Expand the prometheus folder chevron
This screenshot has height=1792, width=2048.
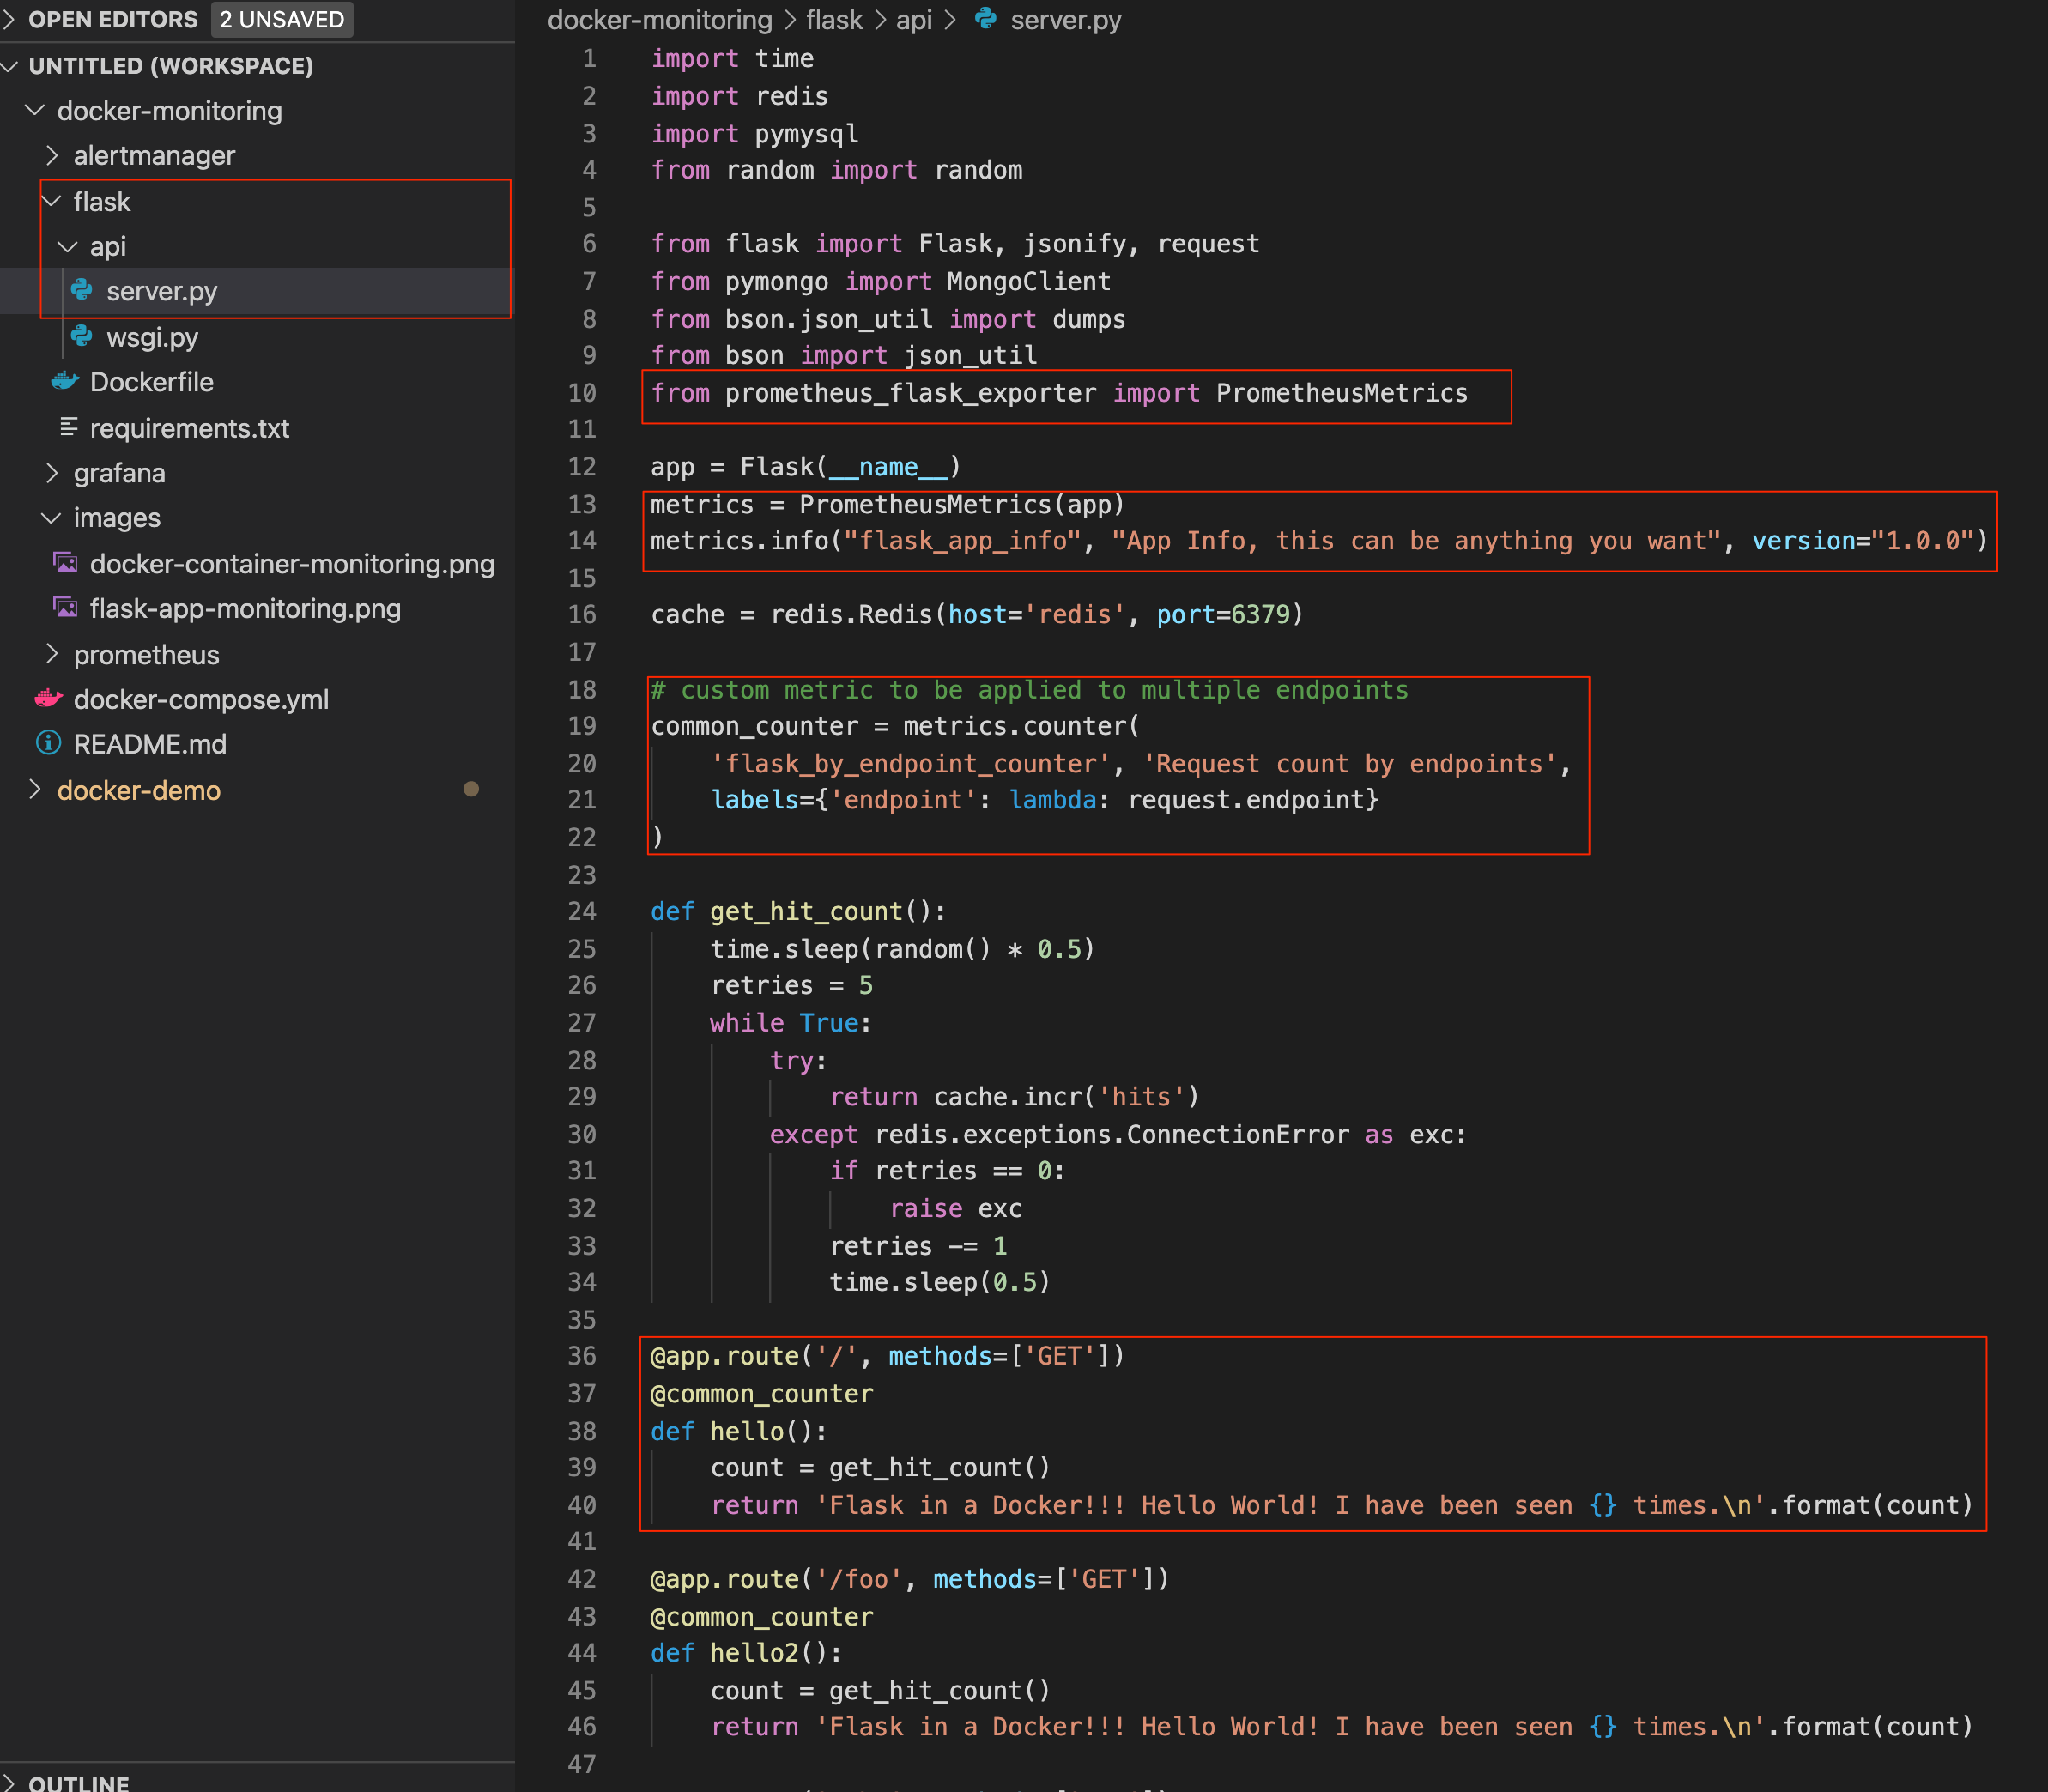click(x=52, y=655)
